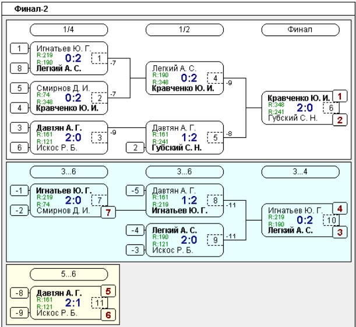Click place badge 3 next to Легкий
Screen dimensions: 356x327
tap(340, 232)
